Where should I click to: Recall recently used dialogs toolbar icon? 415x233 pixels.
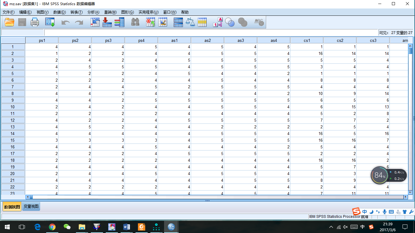pos(50,22)
